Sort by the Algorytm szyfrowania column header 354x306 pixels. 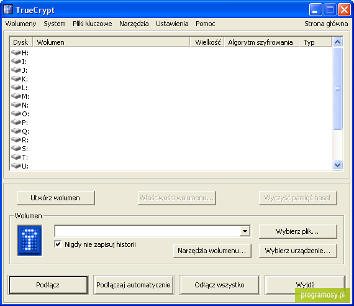262,42
